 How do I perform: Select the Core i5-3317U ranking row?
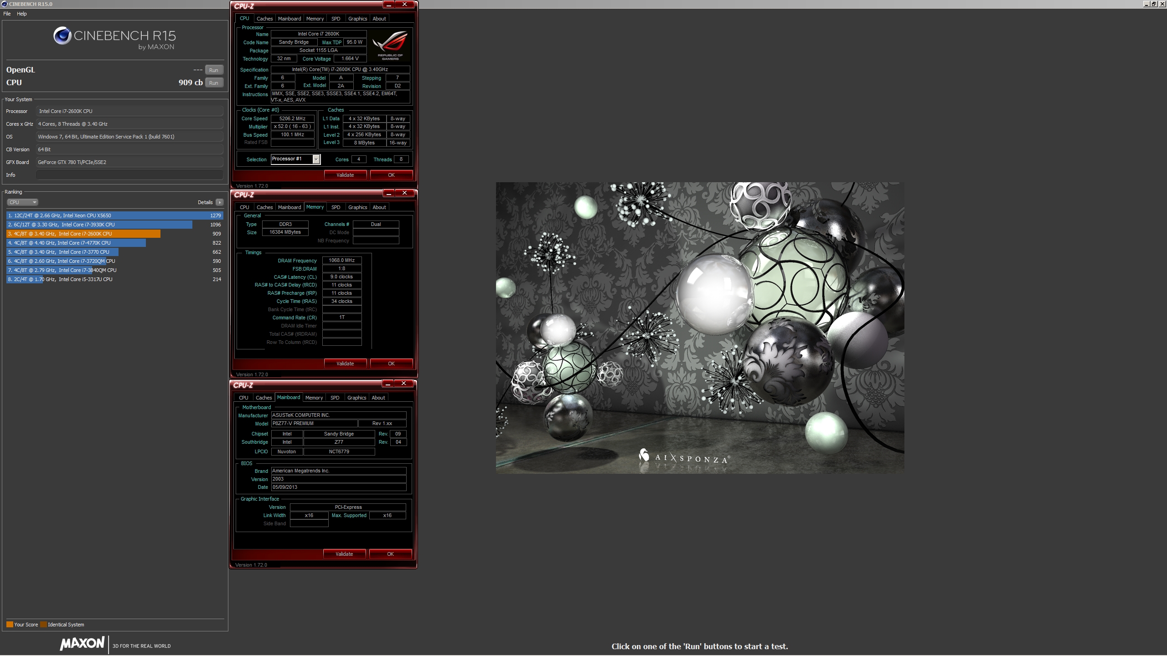click(x=114, y=279)
